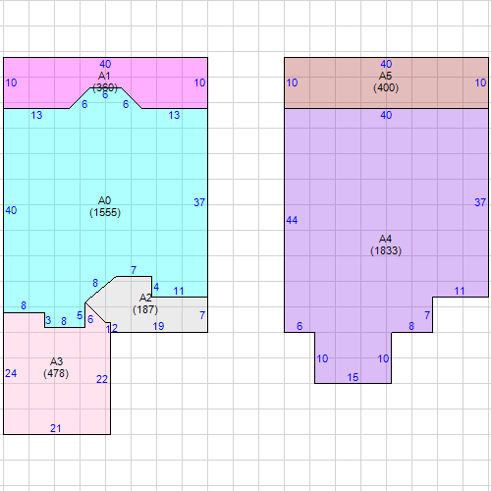
Task: Click the 15 dimension at A4's bottom
Action: click(x=353, y=377)
